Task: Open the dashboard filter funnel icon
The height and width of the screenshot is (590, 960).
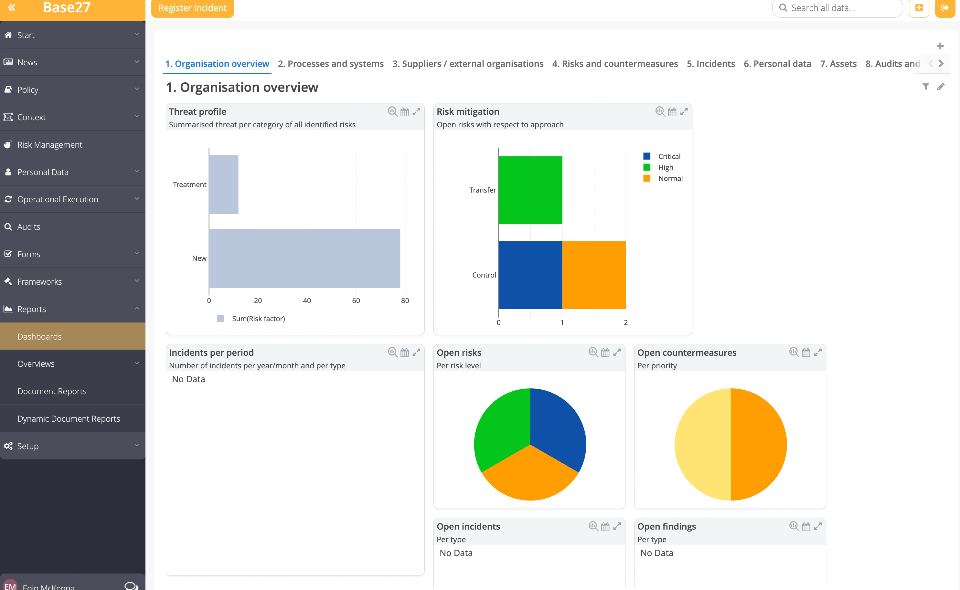Action: click(926, 86)
